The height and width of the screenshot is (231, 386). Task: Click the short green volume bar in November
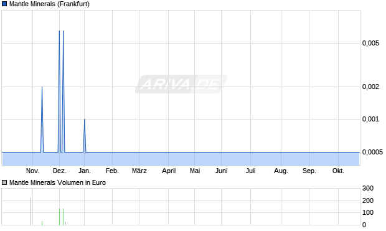click(42, 223)
